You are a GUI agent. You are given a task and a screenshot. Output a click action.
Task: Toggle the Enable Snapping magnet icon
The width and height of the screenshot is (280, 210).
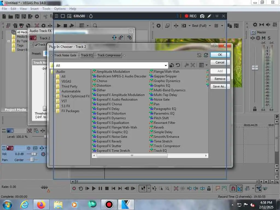(x=233, y=188)
